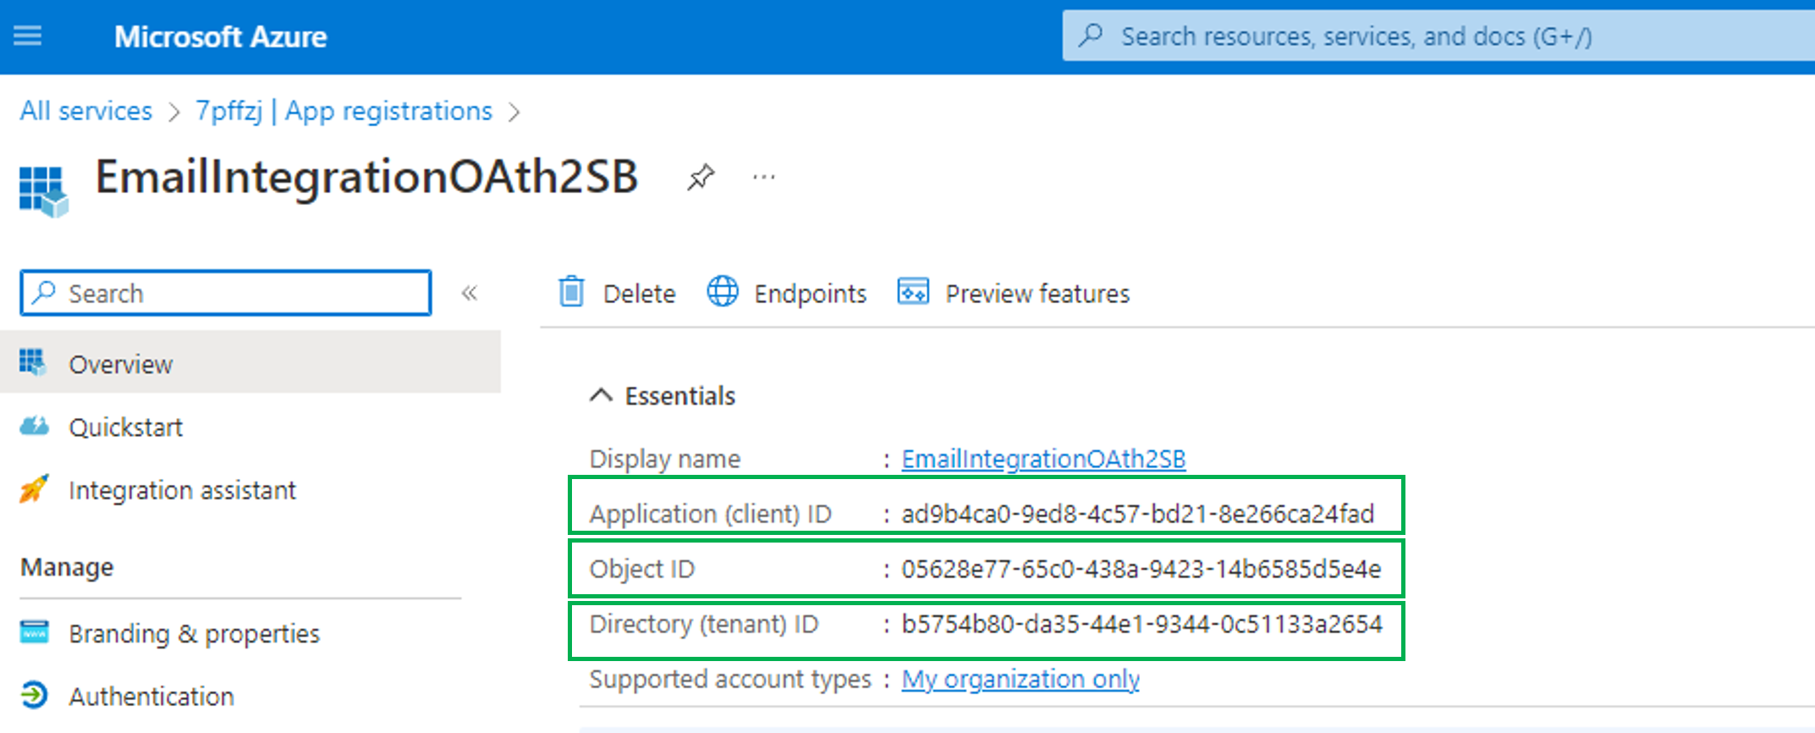The image size is (1815, 733).
Task: Click the Branding & properties icon
Action: click(34, 631)
